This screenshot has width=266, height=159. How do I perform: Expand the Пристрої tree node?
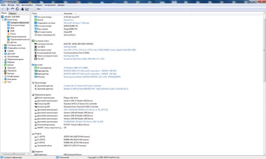3,68
